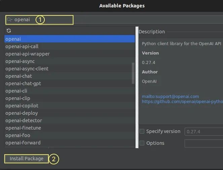Select openai-api-wrapper in the list
This screenshot has height=170, width=223.
coord(70,54)
